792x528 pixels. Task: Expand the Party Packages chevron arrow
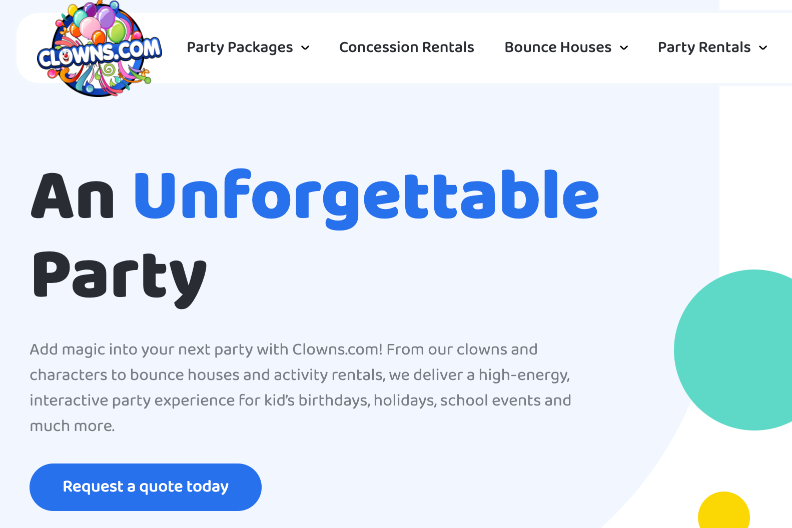305,48
